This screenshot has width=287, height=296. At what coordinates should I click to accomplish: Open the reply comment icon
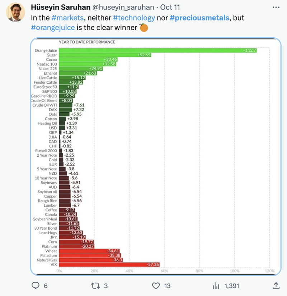(x=36, y=286)
